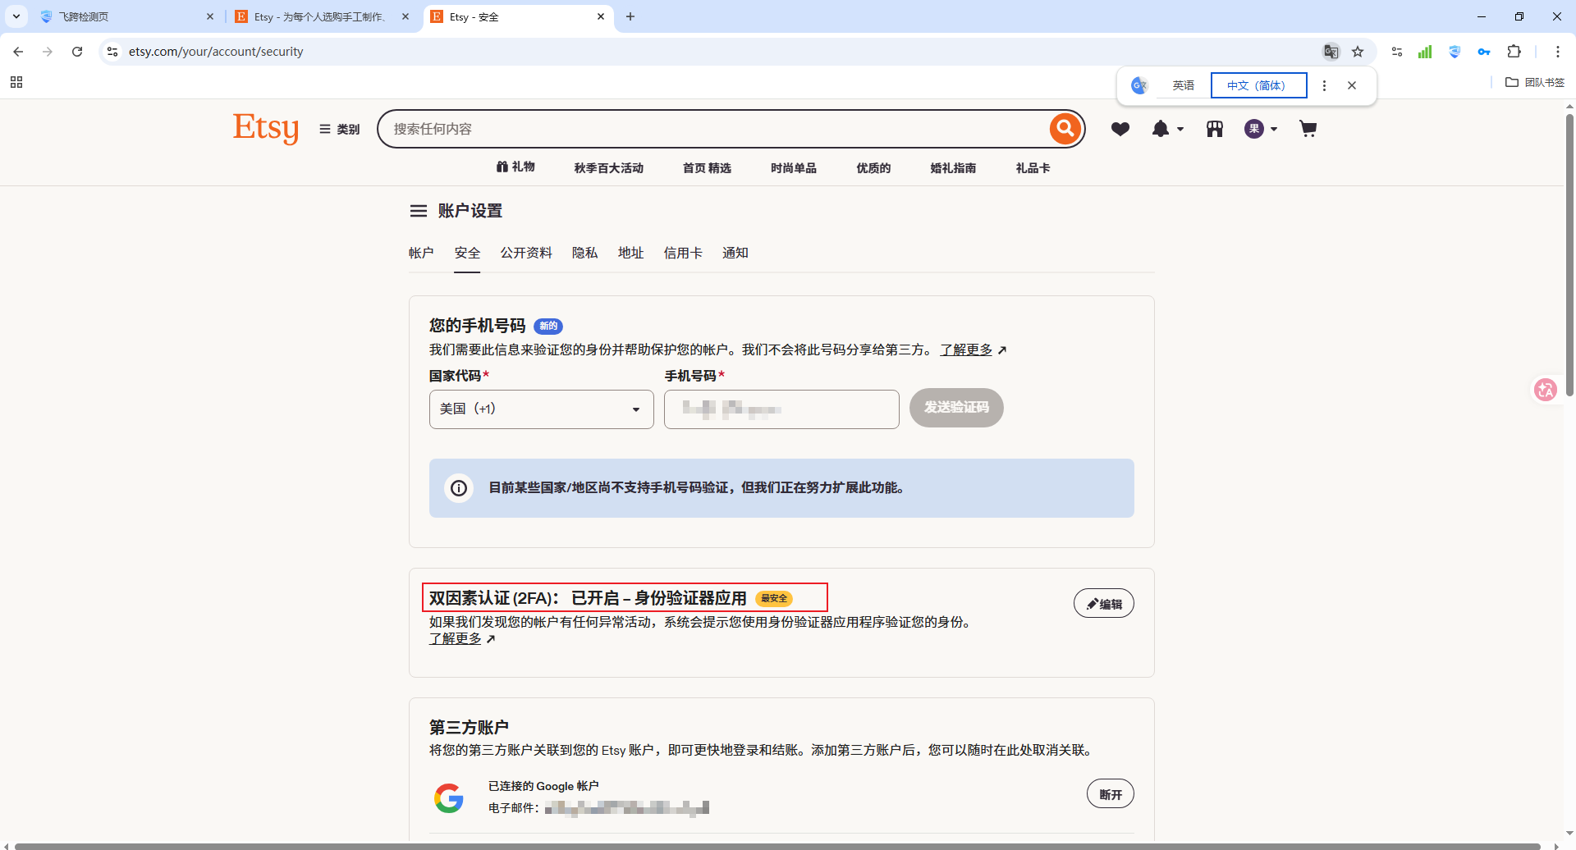Screen dimensions: 1576x850
Task: Open a new browser tab
Action: point(630,16)
